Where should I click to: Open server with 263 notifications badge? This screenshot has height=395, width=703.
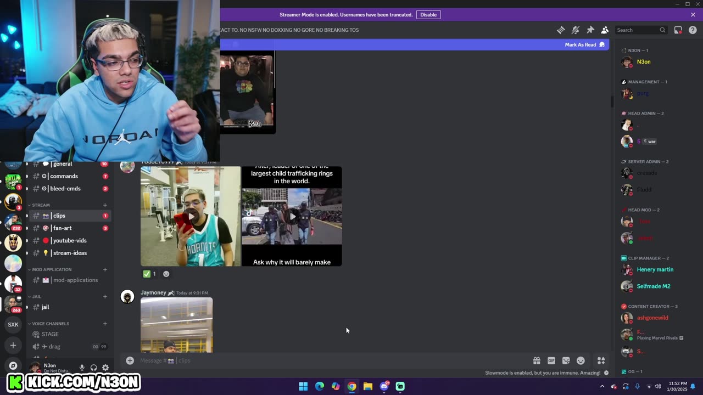pyautogui.click(x=13, y=303)
